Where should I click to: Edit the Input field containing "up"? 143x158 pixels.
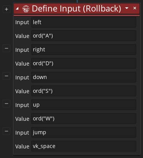click(84, 105)
